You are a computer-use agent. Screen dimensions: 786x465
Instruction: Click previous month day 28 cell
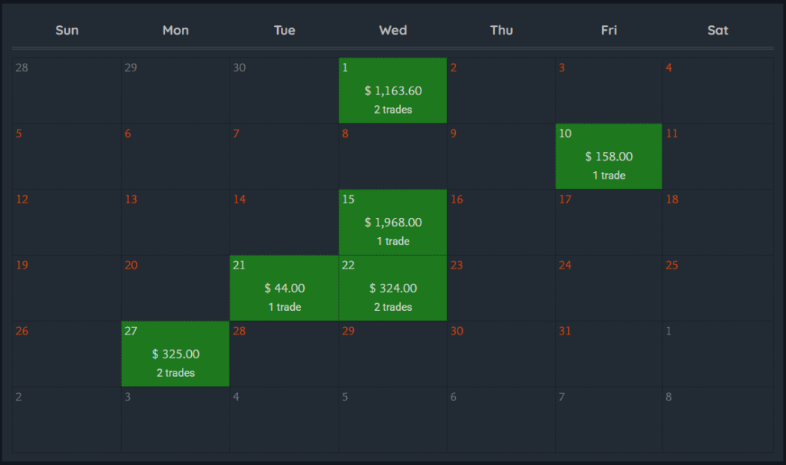tap(67, 91)
